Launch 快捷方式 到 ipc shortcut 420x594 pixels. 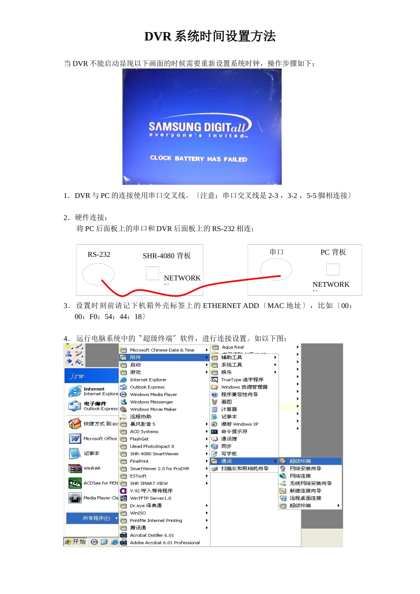93,424
